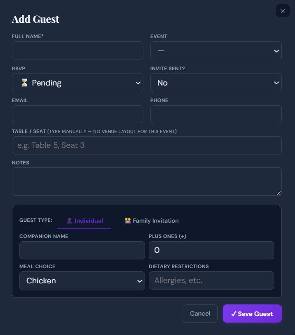Click the Cancel button
Image resolution: width=295 pixels, height=335 pixels.
(200, 314)
